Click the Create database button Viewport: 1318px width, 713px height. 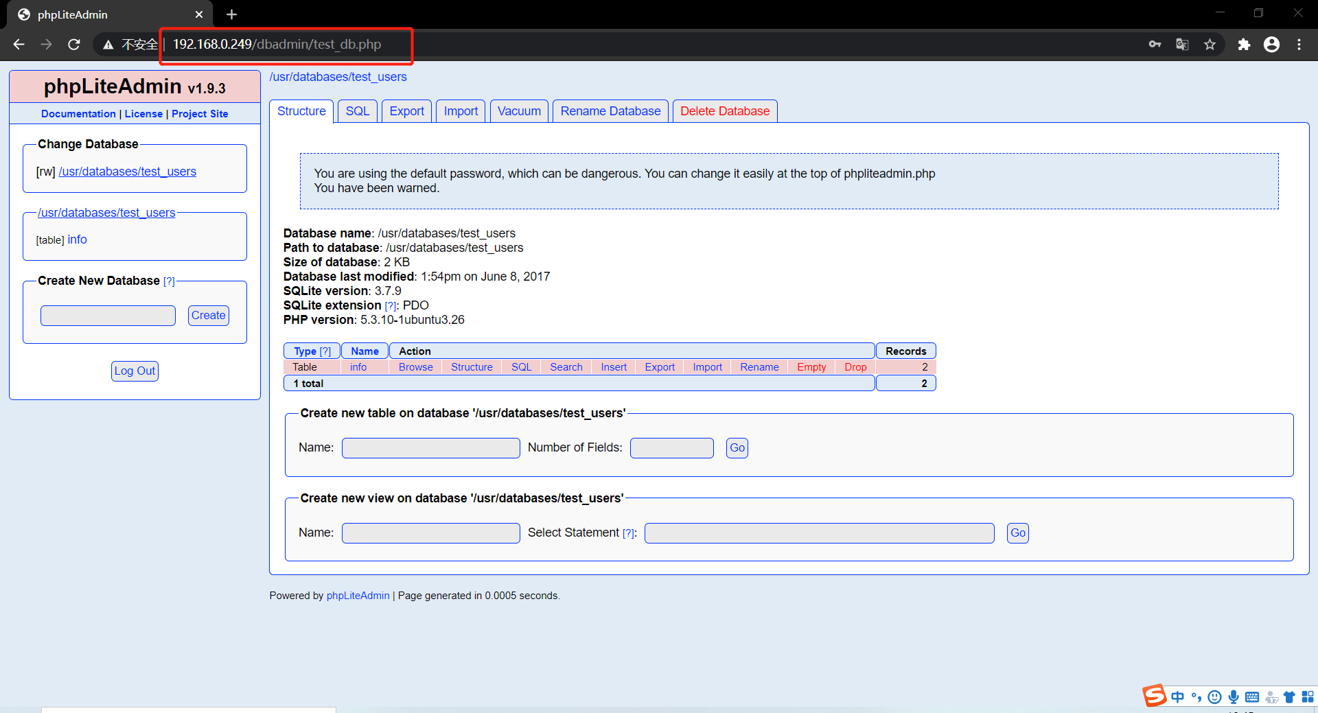(x=209, y=316)
